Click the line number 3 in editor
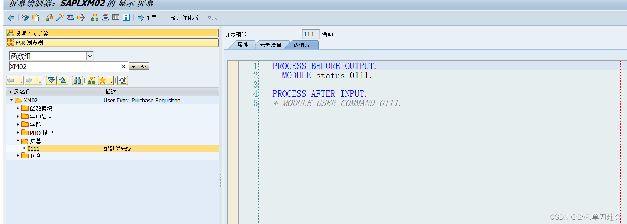627x224 pixels. click(x=255, y=85)
